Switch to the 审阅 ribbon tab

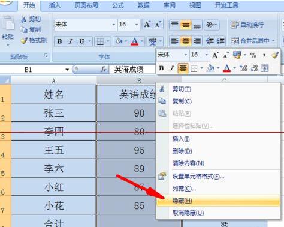pos(170,5)
